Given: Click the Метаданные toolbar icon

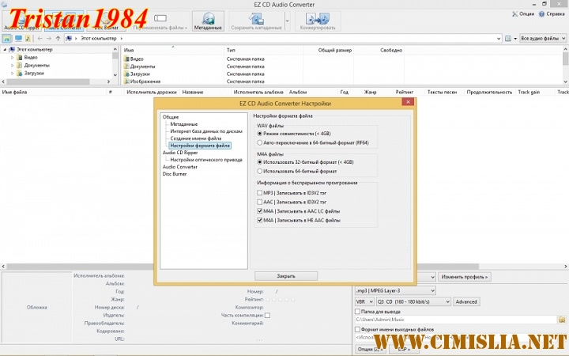Looking at the screenshot, I should pos(207,21).
